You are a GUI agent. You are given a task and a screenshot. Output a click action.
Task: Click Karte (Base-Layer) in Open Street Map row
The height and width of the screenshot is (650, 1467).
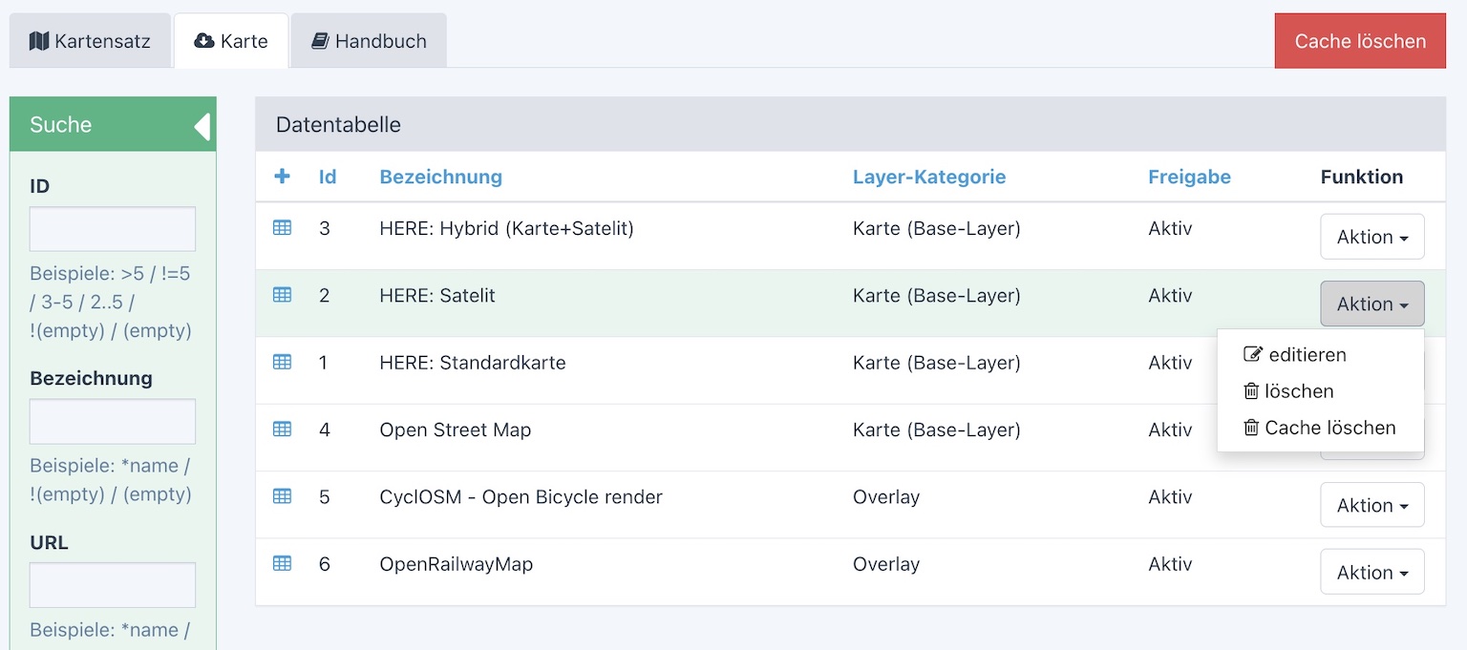(x=937, y=430)
